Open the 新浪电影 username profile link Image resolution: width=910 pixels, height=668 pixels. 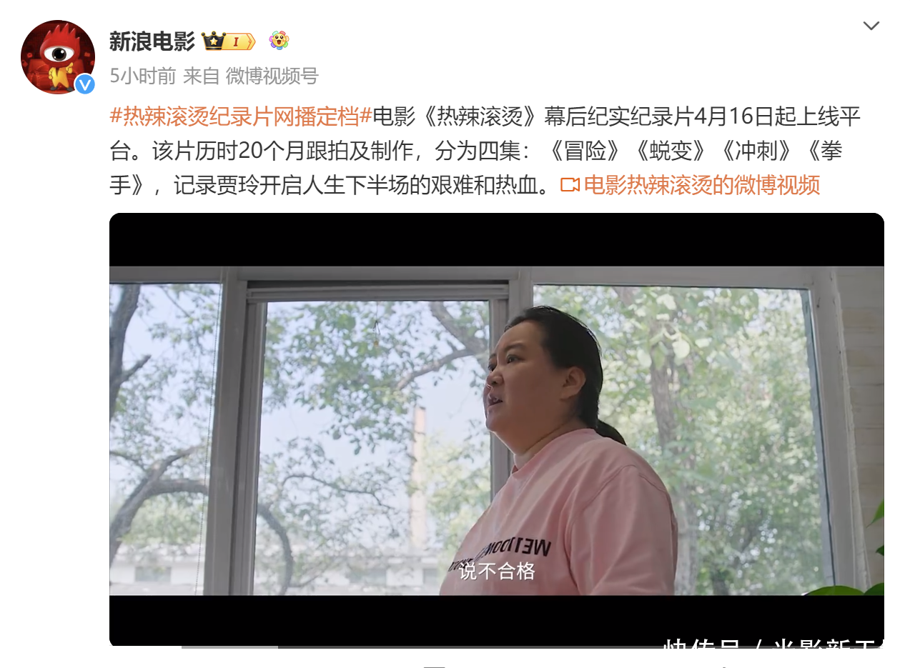click(x=152, y=41)
